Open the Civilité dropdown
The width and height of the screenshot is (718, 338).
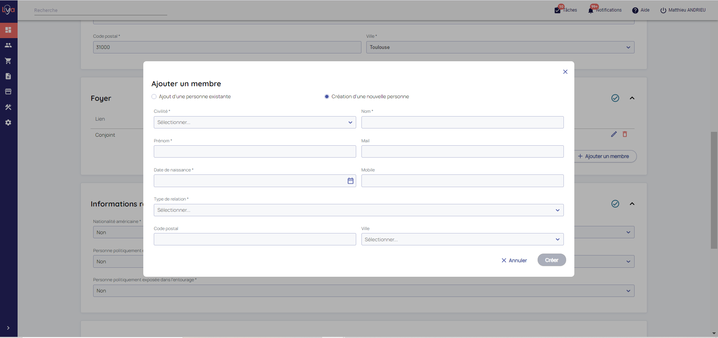pos(254,123)
